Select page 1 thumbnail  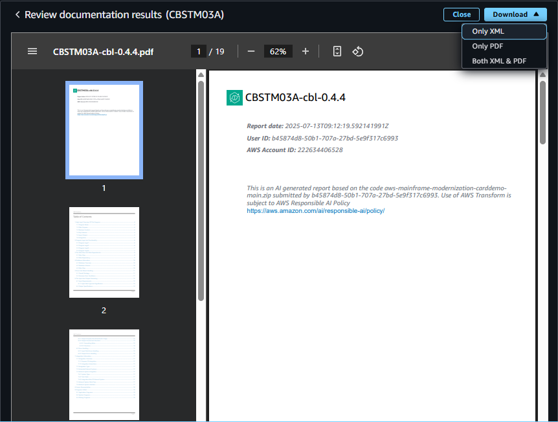104,130
